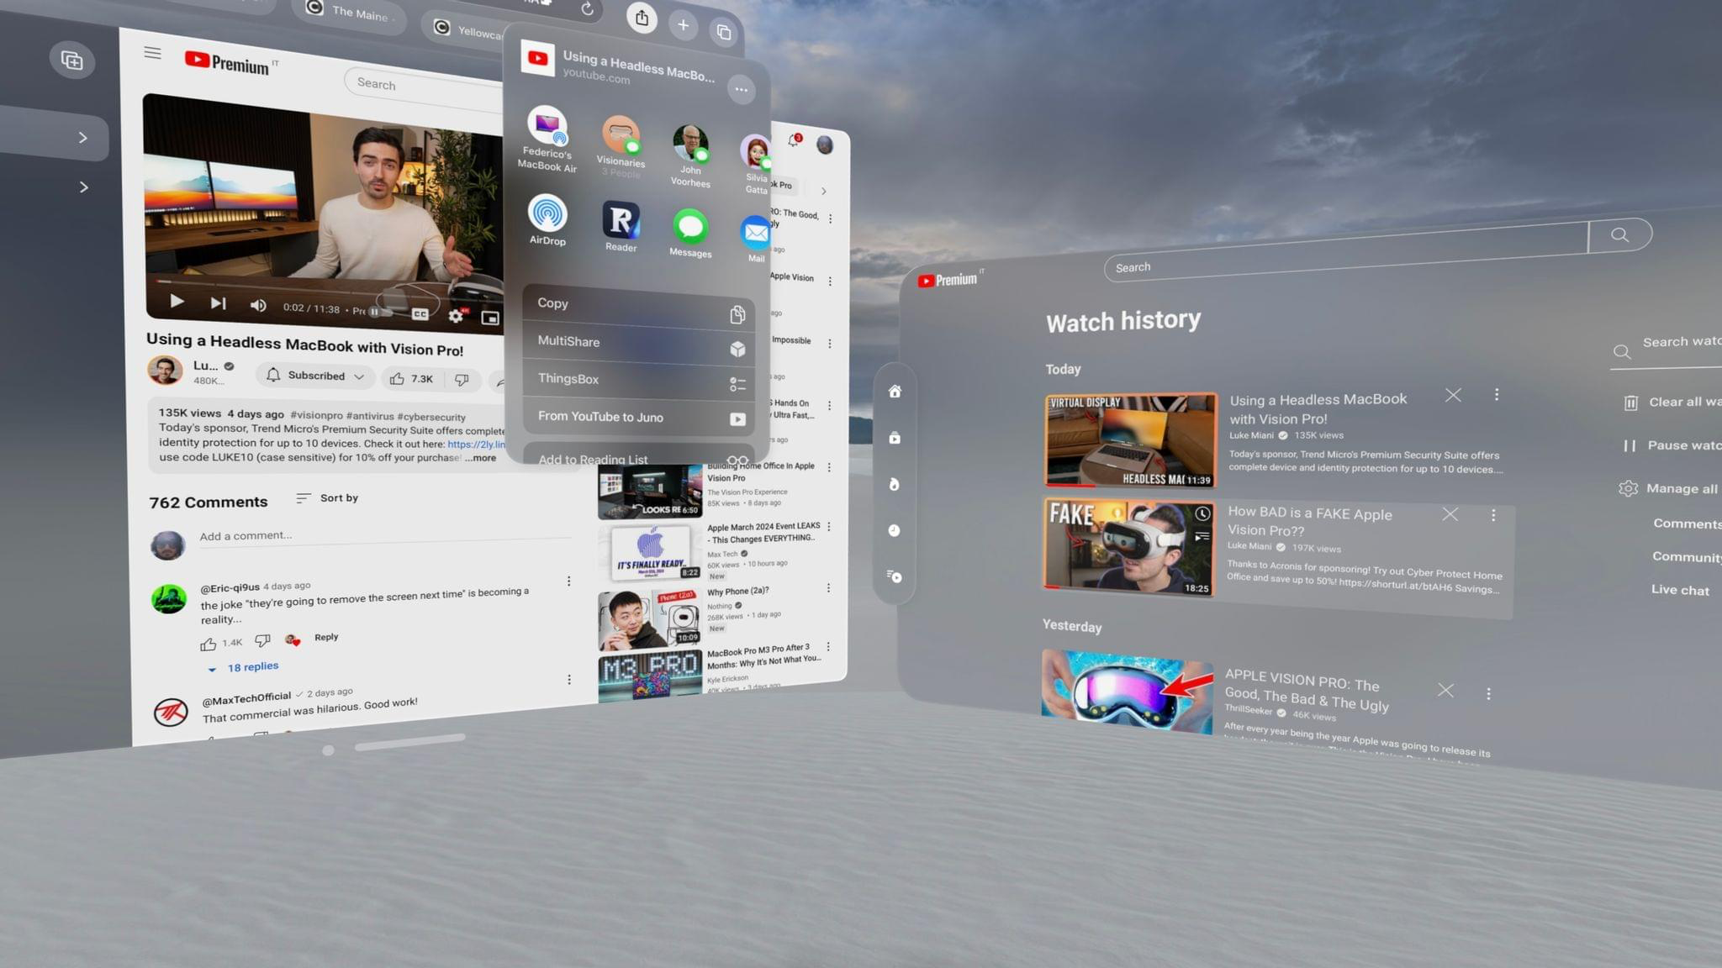Image resolution: width=1722 pixels, height=968 pixels.
Task: Reply to @Eric-qi9us comment
Action: [326, 637]
